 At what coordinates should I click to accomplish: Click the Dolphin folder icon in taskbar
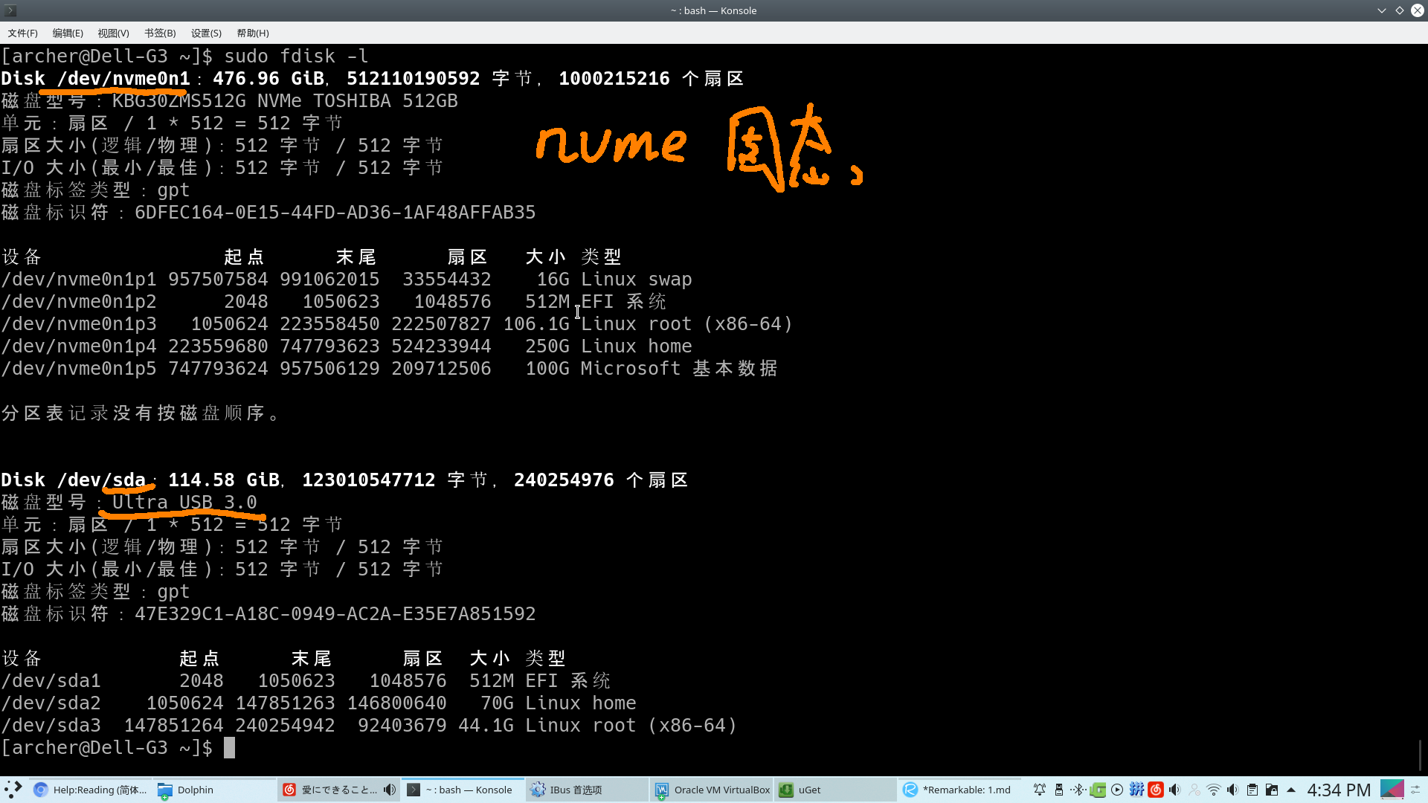(165, 790)
